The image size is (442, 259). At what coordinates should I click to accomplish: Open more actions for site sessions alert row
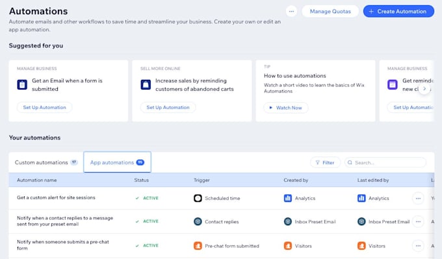(418, 199)
